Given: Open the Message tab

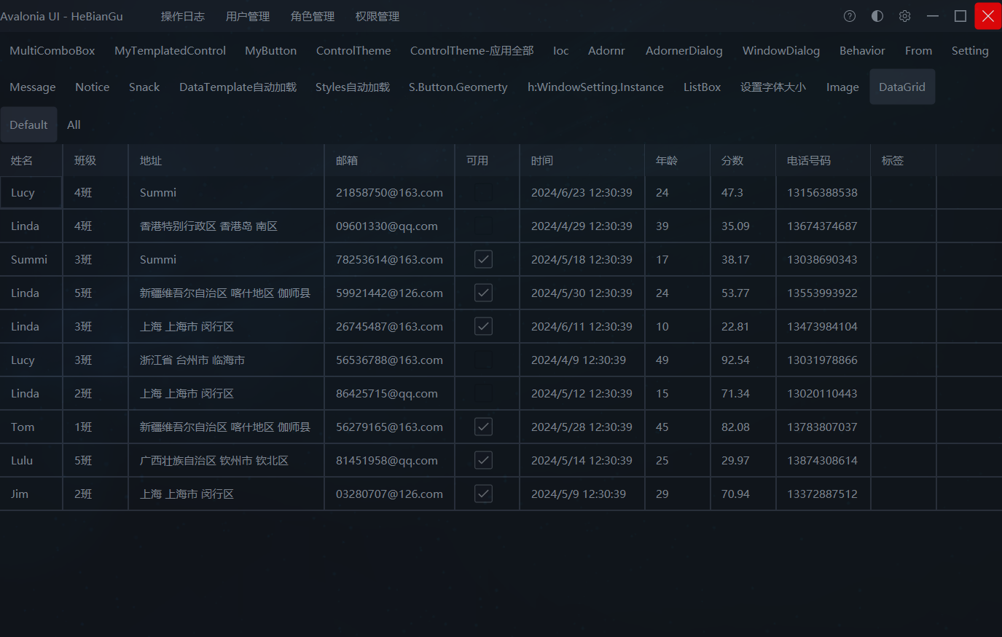Looking at the screenshot, I should 33,87.
